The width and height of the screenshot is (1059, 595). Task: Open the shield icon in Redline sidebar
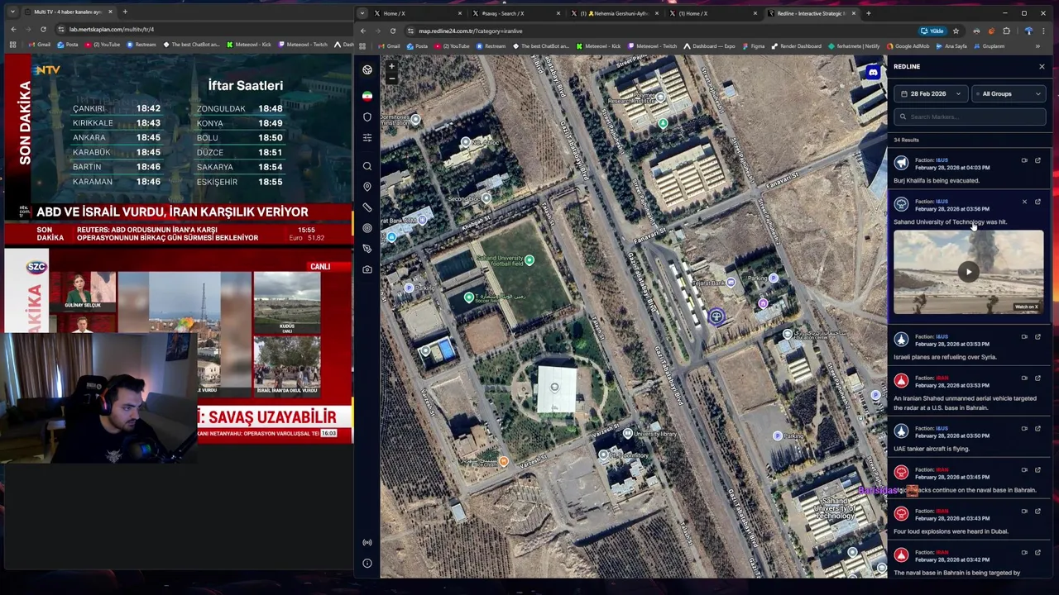click(367, 117)
